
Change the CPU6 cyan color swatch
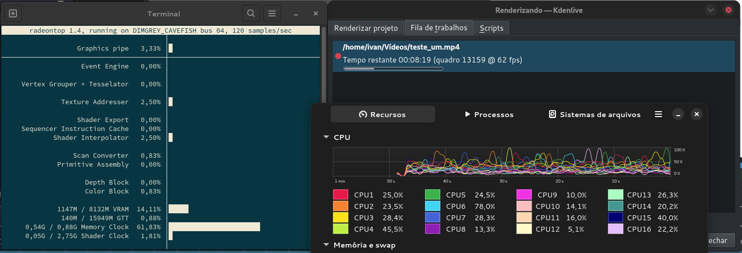433,206
